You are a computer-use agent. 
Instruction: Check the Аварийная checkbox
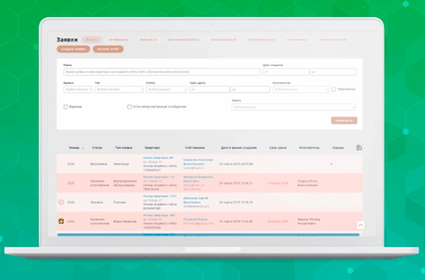click(x=334, y=89)
